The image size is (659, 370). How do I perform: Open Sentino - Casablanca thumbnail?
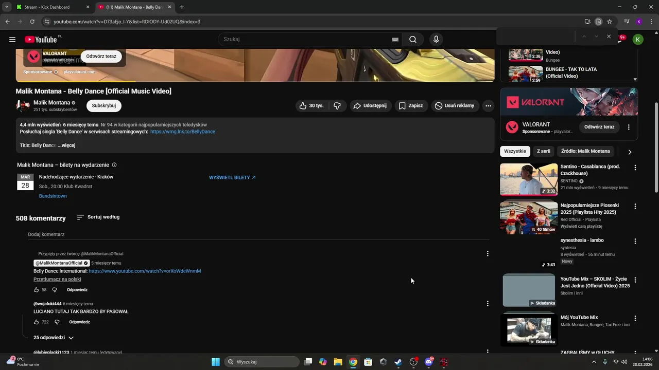(529, 179)
